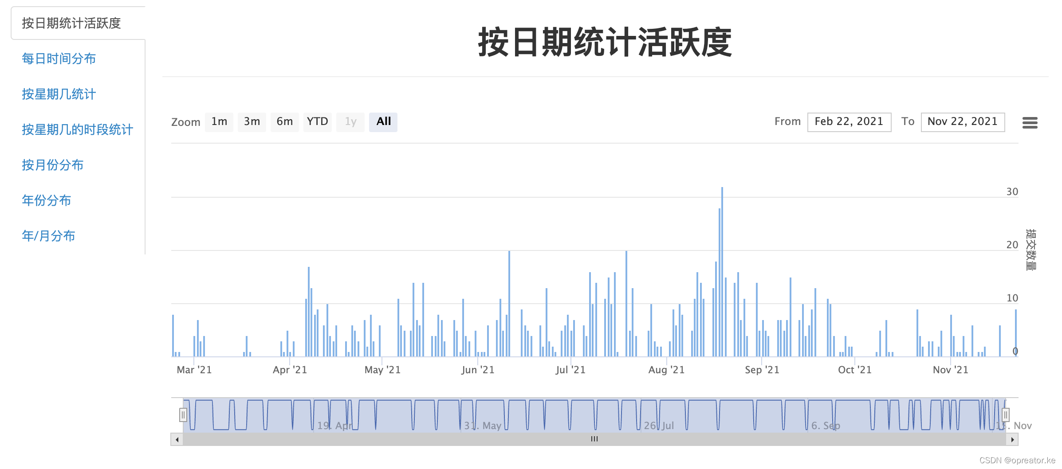Click the navigator 6. Sep label

click(826, 426)
